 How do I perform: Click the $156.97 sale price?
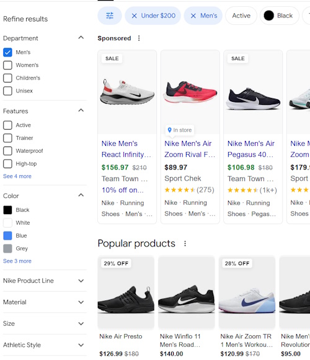click(115, 168)
